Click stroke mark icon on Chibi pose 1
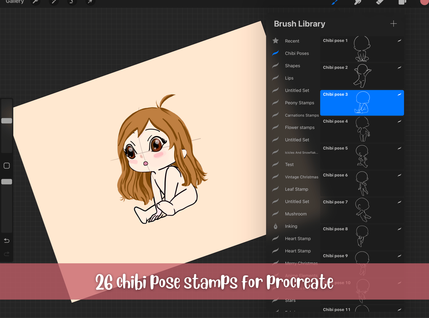This screenshot has width=429, height=318. click(x=399, y=41)
